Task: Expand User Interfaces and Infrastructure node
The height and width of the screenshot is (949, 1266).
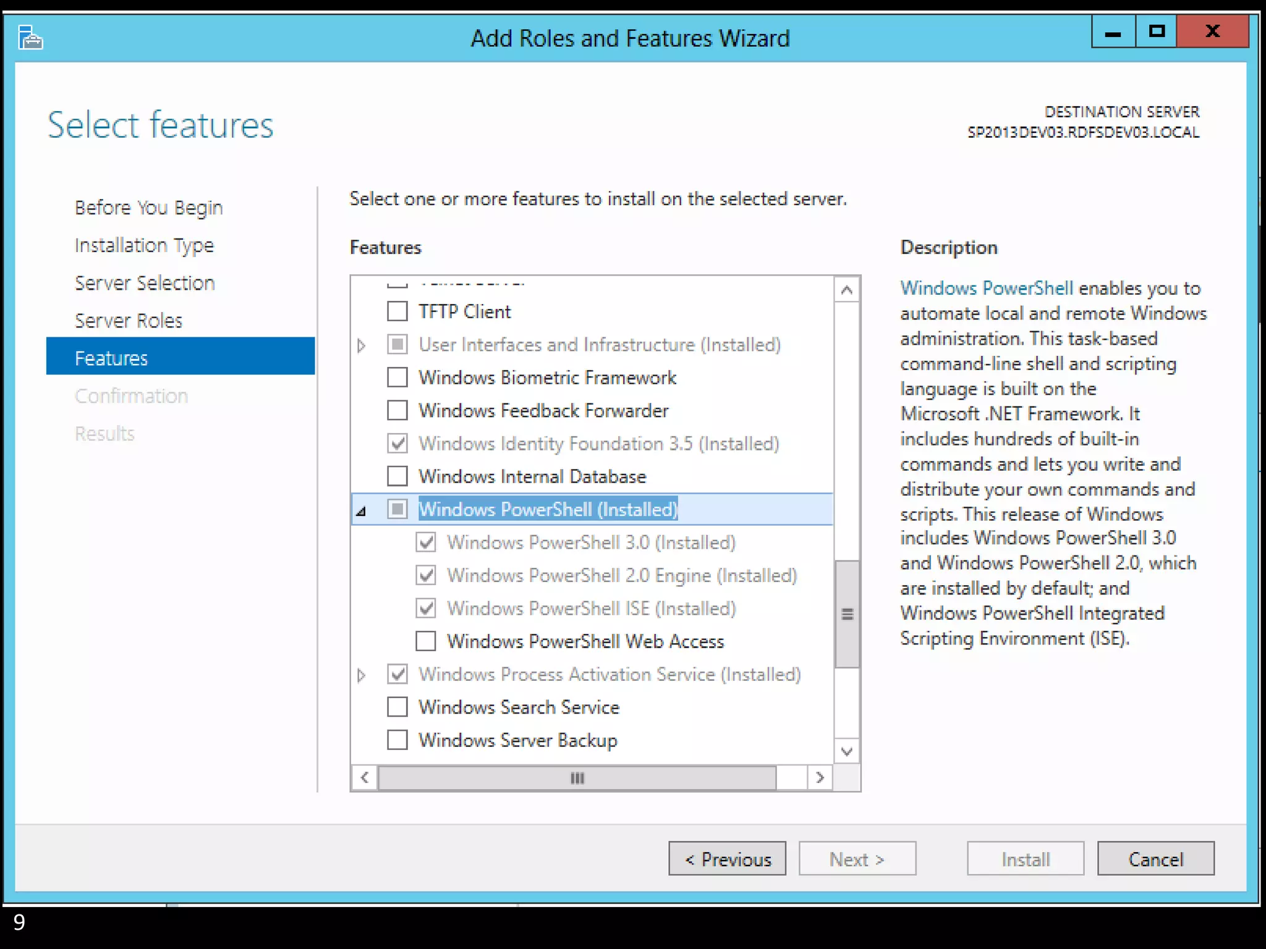Action: point(362,345)
